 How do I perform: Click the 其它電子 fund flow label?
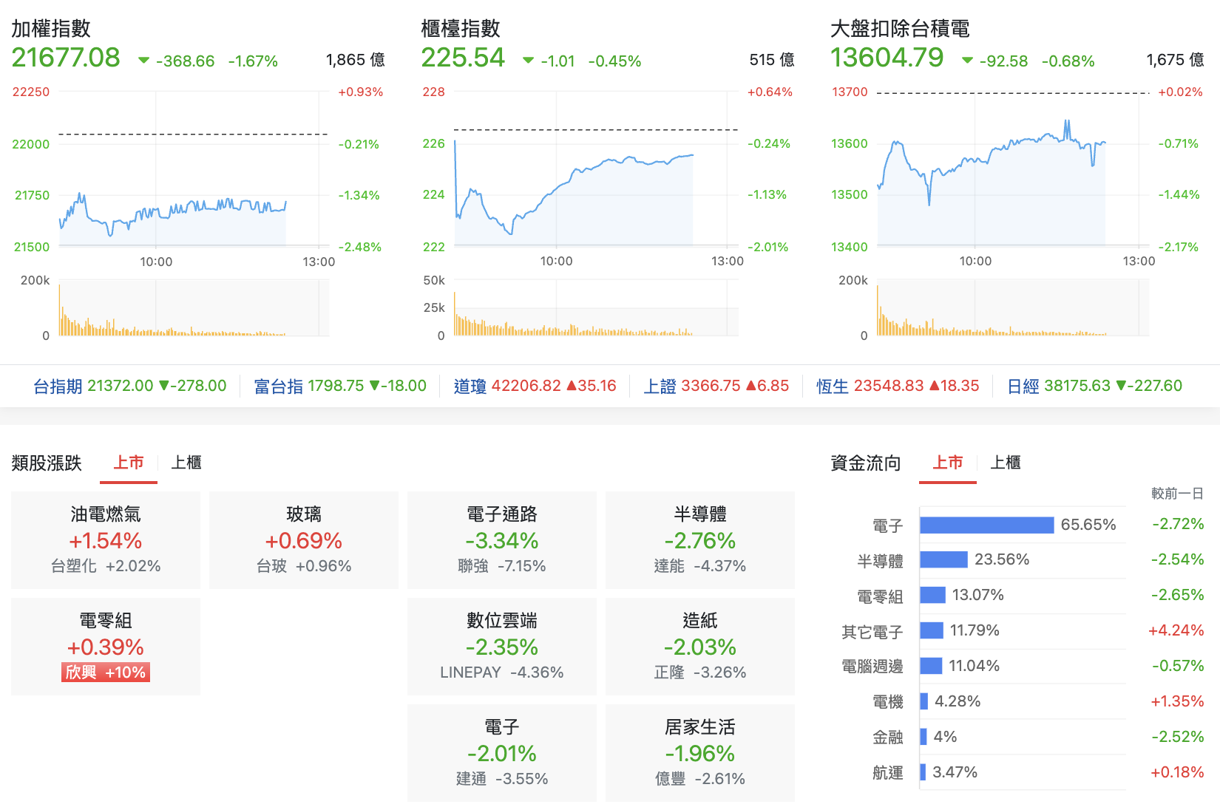[x=872, y=632]
